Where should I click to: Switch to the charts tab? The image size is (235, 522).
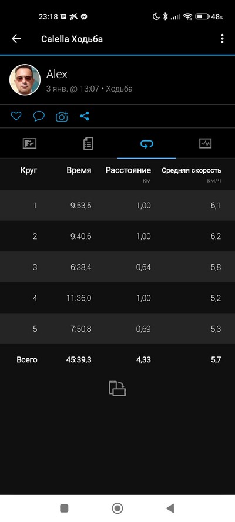tap(206, 143)
